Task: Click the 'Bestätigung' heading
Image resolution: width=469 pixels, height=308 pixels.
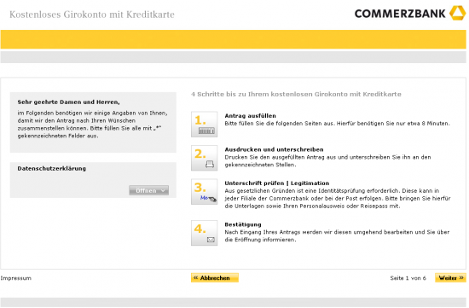Action: pos(243,224)
